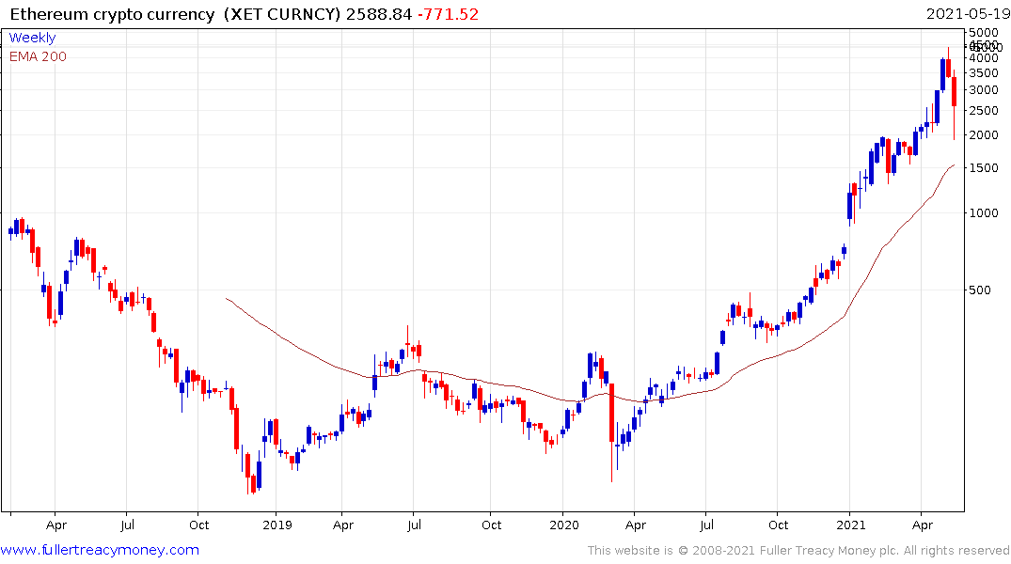The image size is (1011, 564).
Task: Click the 2020 time axis label
Action: click(564, 525)
